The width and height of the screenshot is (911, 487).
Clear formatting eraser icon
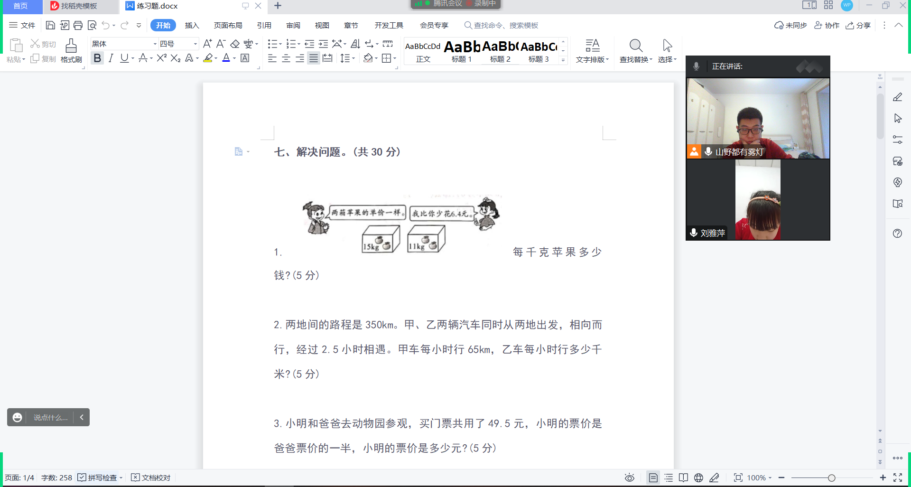pos(235,44)
